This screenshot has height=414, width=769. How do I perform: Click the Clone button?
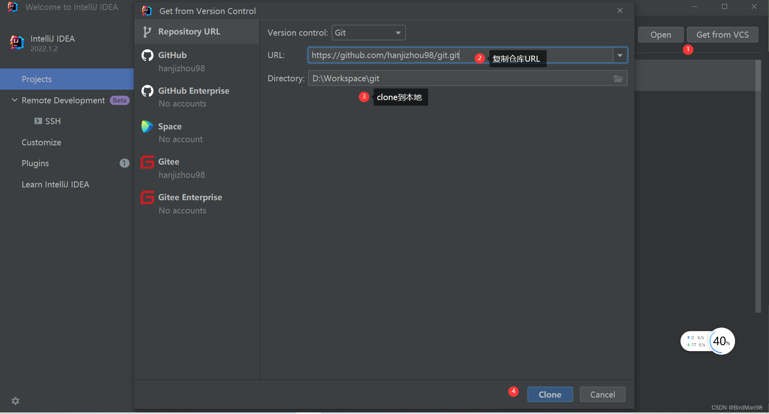[550, 394]
